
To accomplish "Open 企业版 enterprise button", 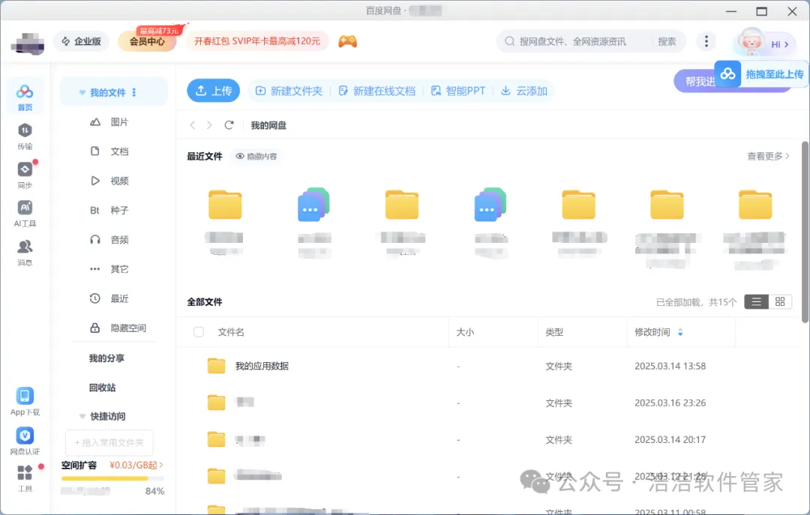I will click(x=81, y=41).
